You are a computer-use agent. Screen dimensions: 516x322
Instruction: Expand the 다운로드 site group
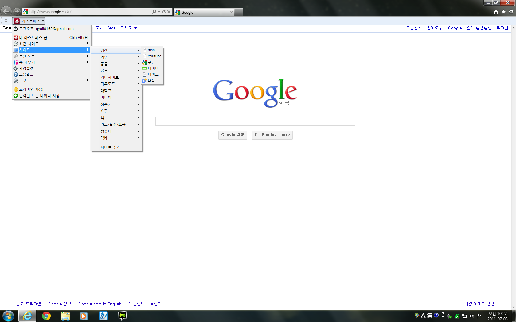point(116,84)
